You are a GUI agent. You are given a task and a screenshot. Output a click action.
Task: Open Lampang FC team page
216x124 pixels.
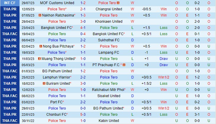point(109,53)
